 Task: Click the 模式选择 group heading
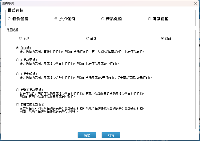tap(15, 10)
